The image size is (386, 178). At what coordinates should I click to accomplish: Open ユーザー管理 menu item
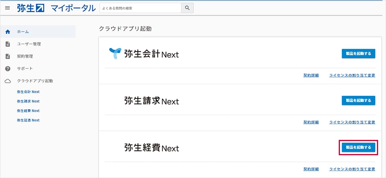[29, 44]
